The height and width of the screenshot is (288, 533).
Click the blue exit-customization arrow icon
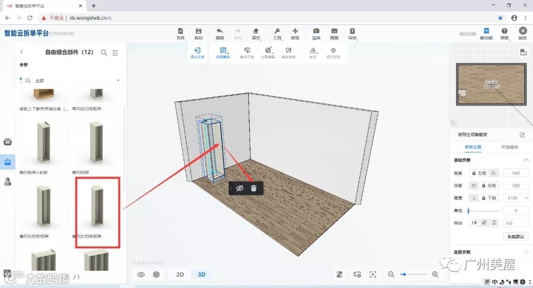pyautogui.click(x=197, y=53)
